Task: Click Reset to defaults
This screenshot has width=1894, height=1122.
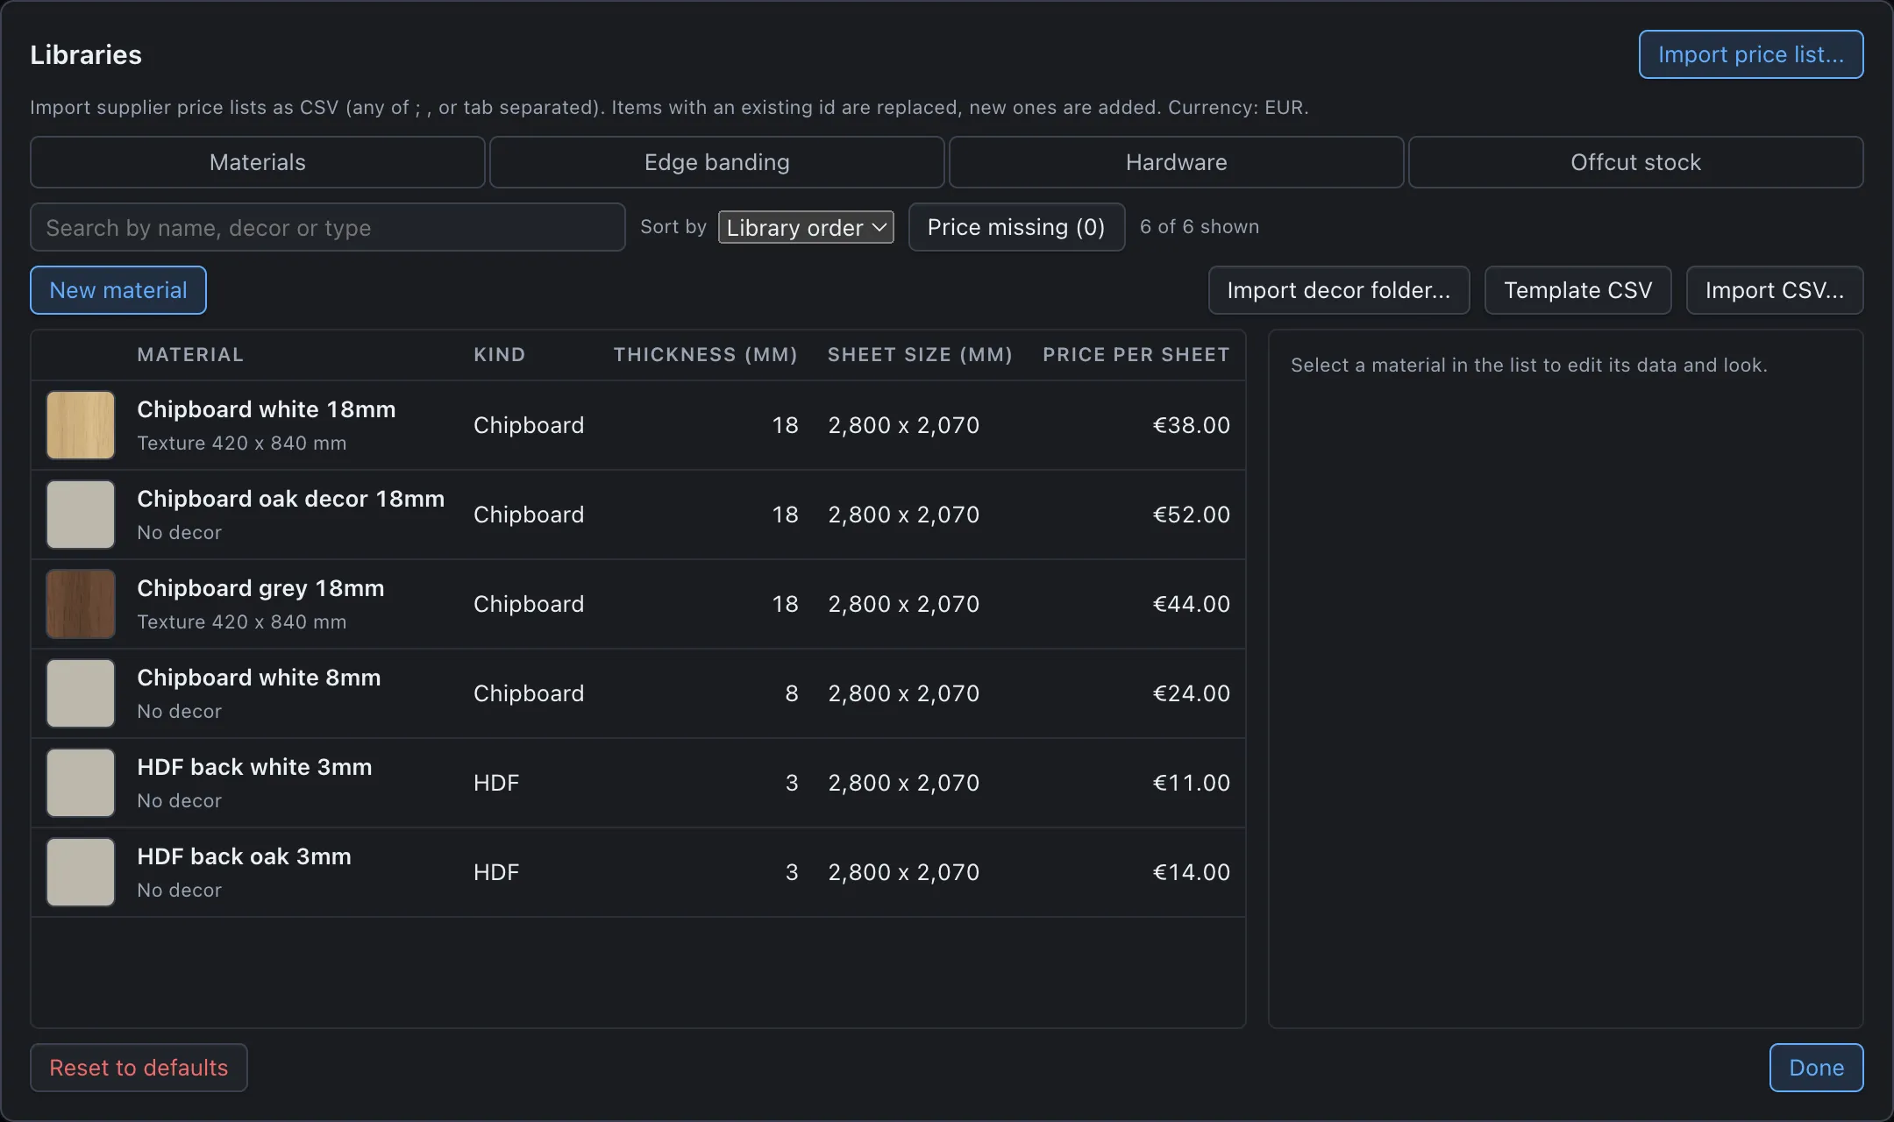Action: pyautogui.click(x=139, y=1068)
